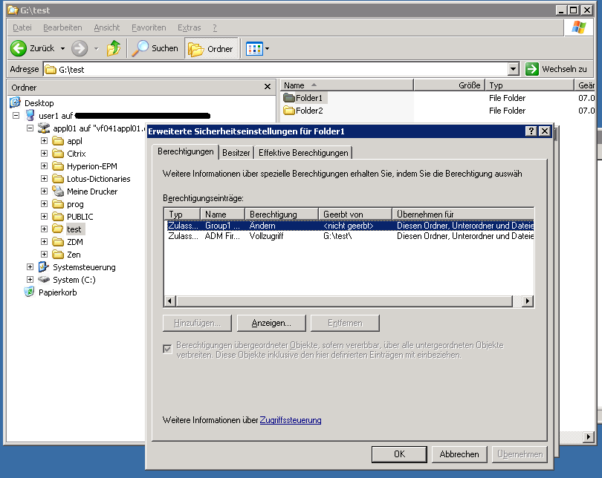Expand the test folder node
This screenshot has height=478, width=602.
coord(44,229)
